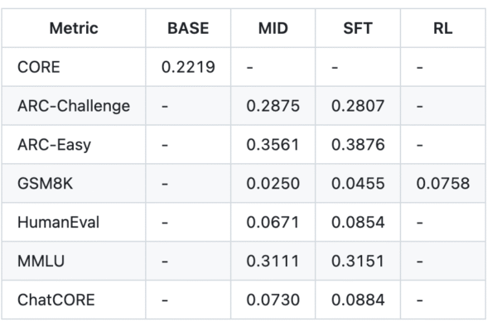Viewport: 497px width, 331px height.
Task: Click ARC-Easy SFT value 0.3876
Action: 358,144
